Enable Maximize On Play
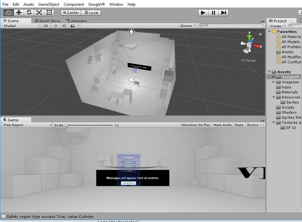This screenshot has height=222, width=302. 196,125
